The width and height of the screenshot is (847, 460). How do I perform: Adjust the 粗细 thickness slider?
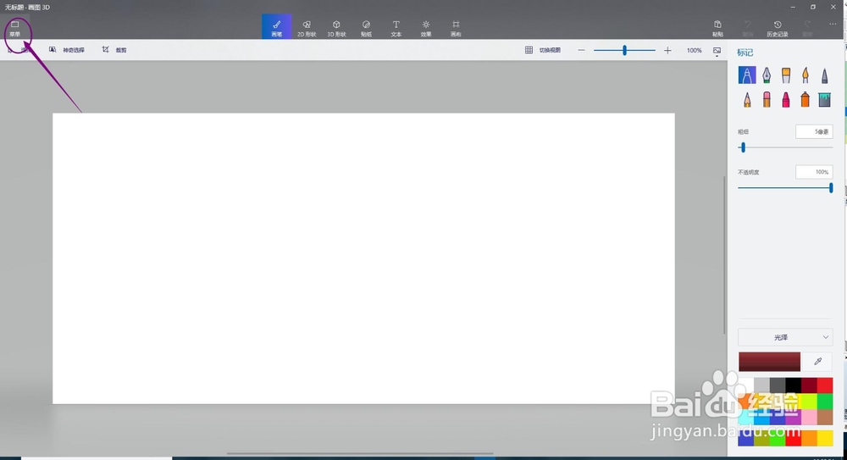pyautogui.click(x=785, y=147)
